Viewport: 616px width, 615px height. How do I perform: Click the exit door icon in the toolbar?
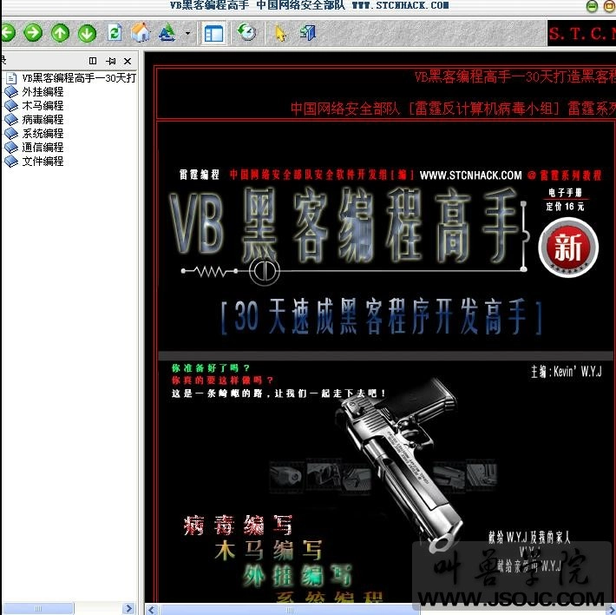308,33
